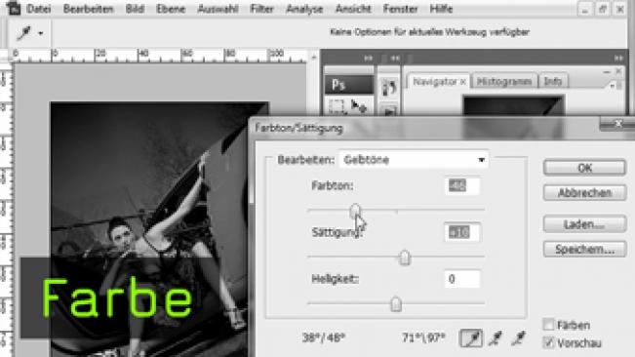The image size is (635, 357).
Task: Switch to the Navigator tab
Action: (x=434, y=82)
